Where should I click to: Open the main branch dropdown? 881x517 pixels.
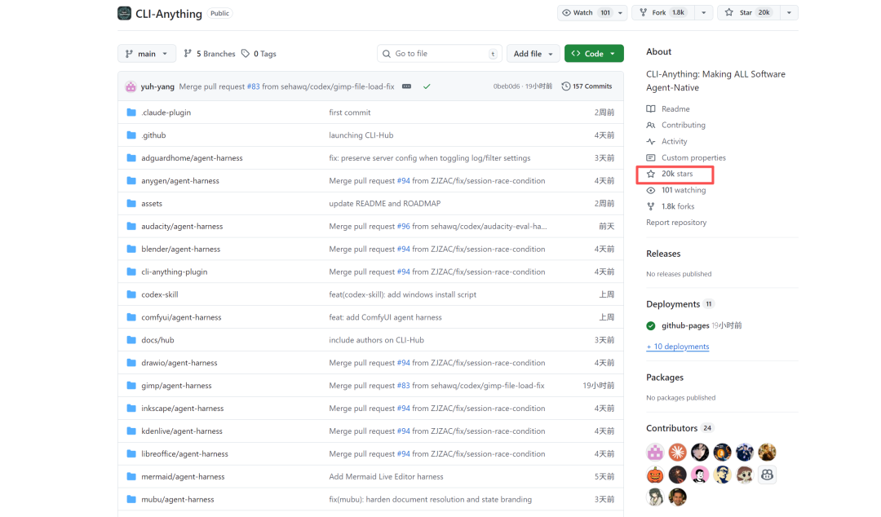tap(147, 54)
